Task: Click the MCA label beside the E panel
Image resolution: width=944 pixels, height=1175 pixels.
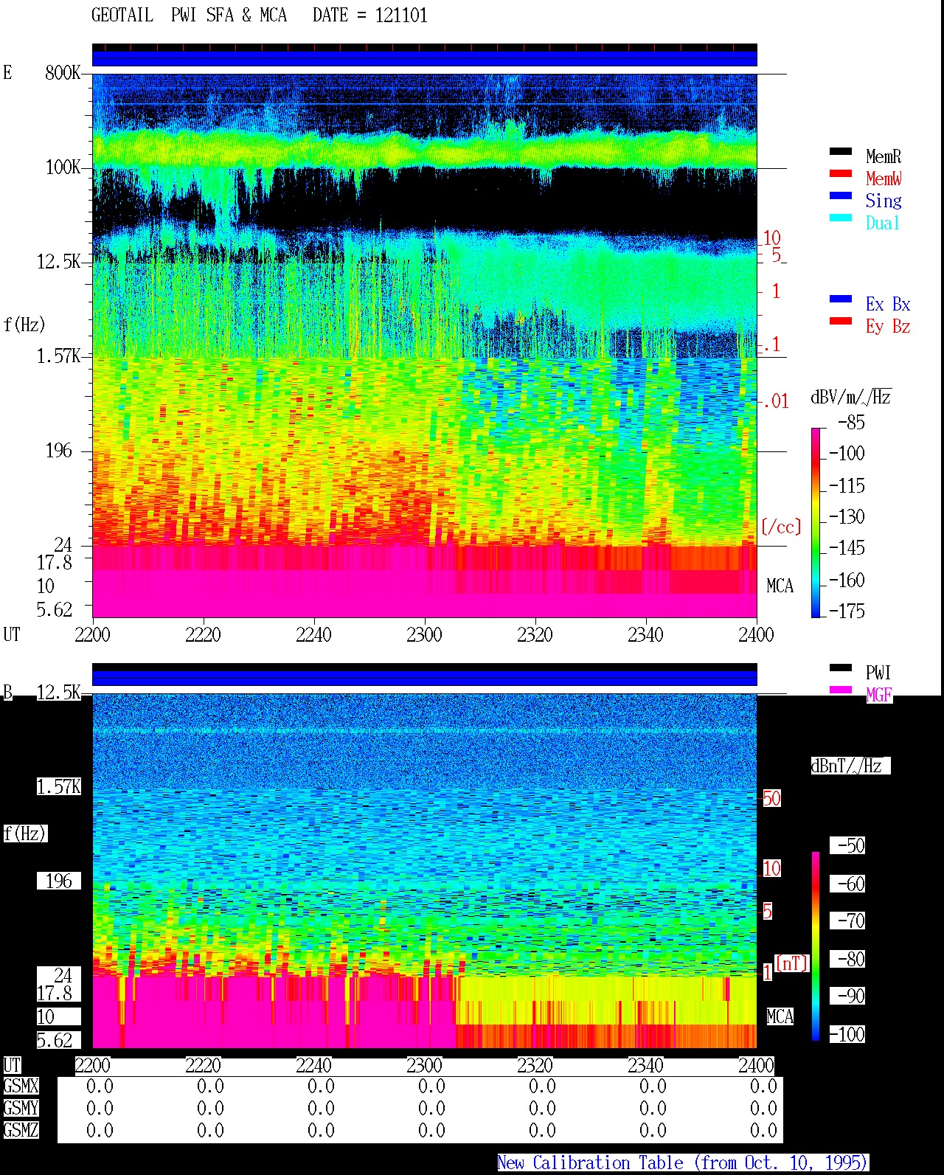Action: [x=780, y=586]
